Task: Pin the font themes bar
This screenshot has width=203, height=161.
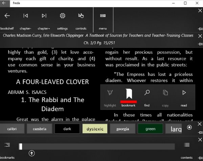Action: (x=200, y=133)
